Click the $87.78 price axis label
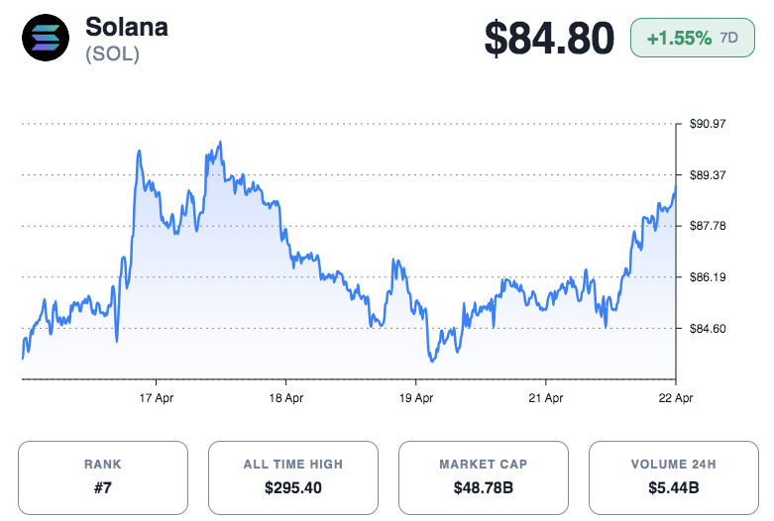 [708, 226]
